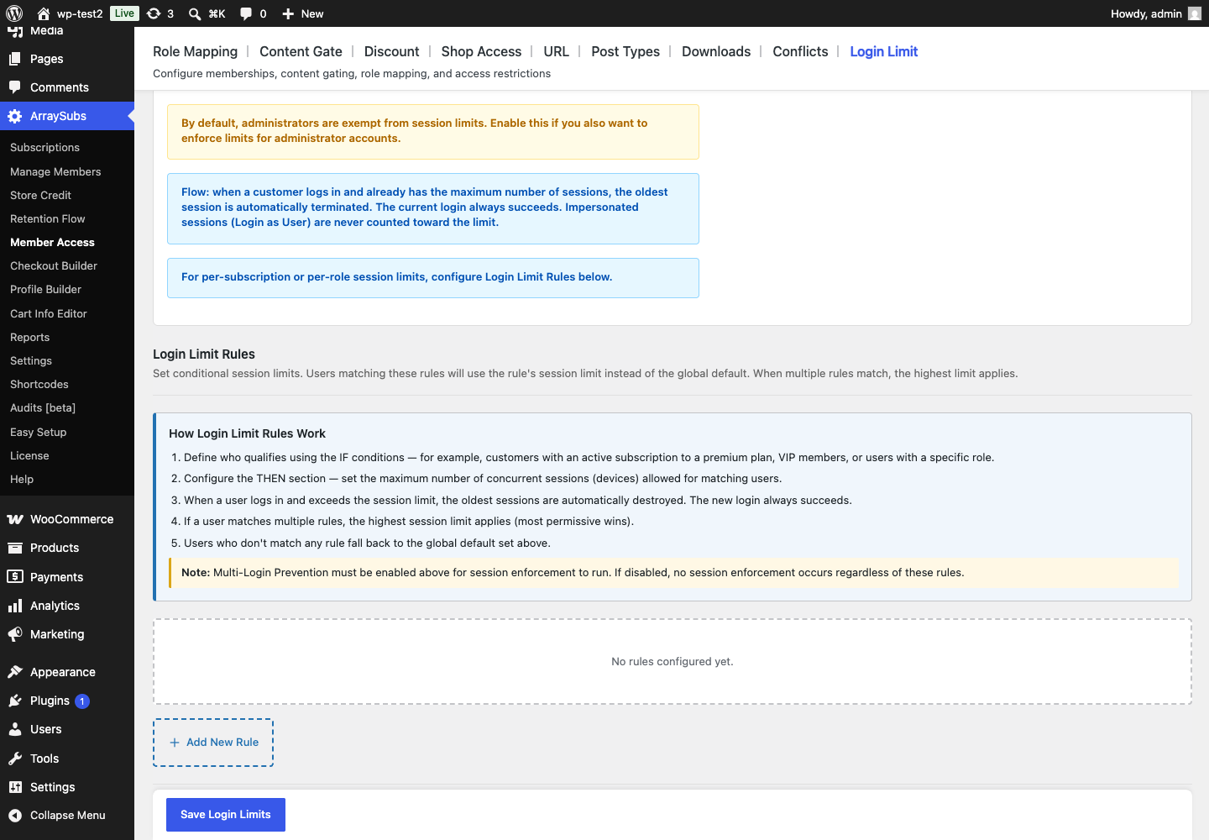1209x840 pixels.
Task: Open Cart Info Editor submenu item
Action: click(49, 313)
